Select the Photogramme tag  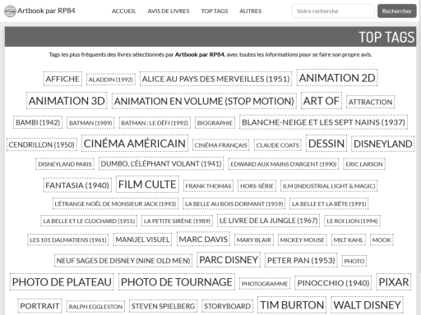[265, 284]
